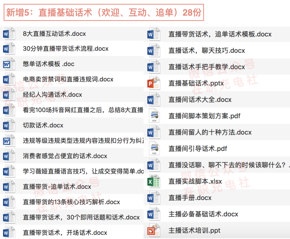Click 直播带货的13条核心技巧解析.docx
This screenshot has height=239, width=290.
(x=71, y=202)
